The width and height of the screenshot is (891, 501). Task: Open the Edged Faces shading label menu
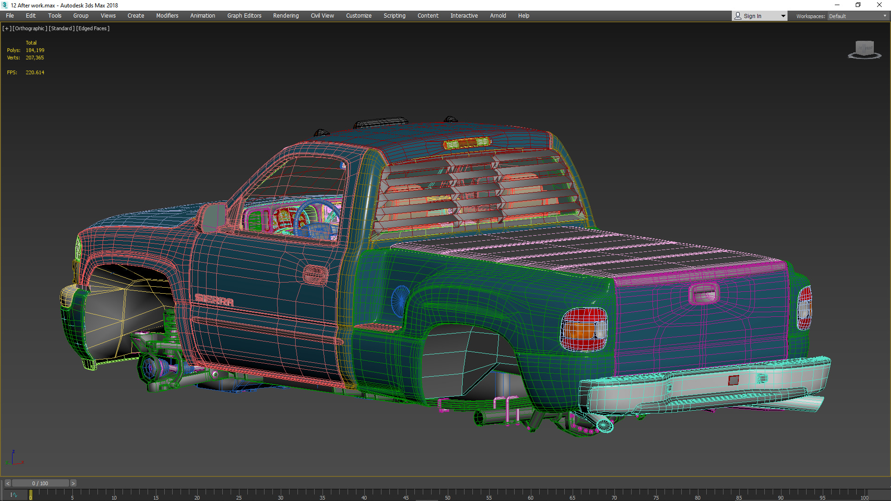click(x=93, y=28)
